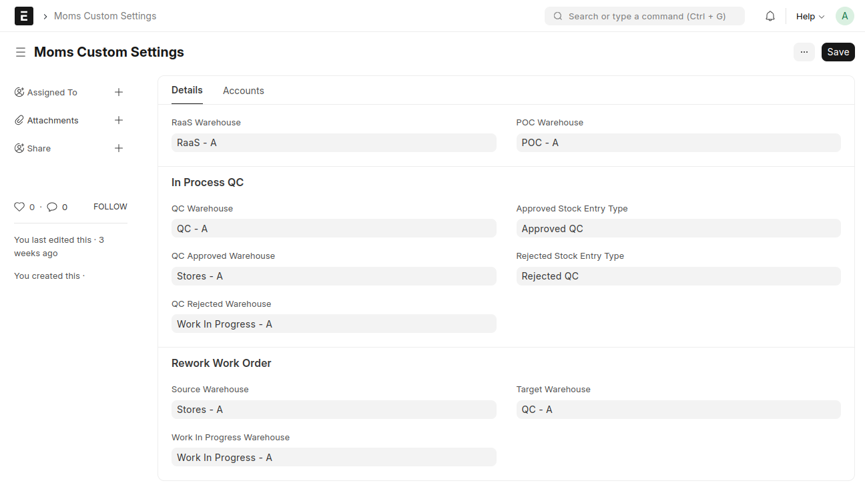The image size is (865, 483).
Task: Edit the RaaS Warehouse field
Action: pos(334,143)
